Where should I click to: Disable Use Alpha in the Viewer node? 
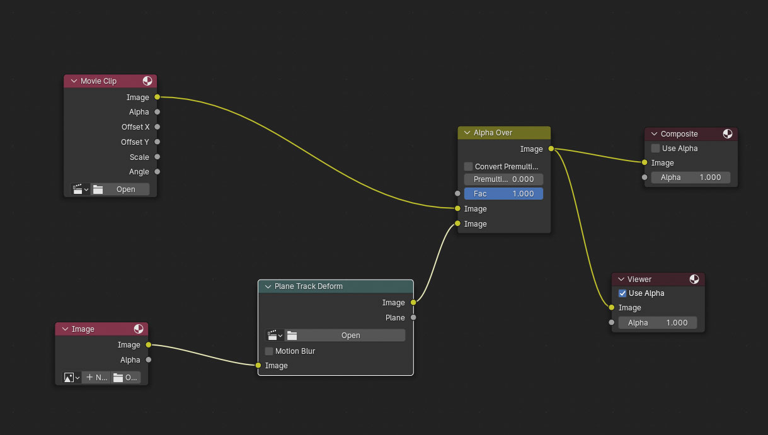622,293
